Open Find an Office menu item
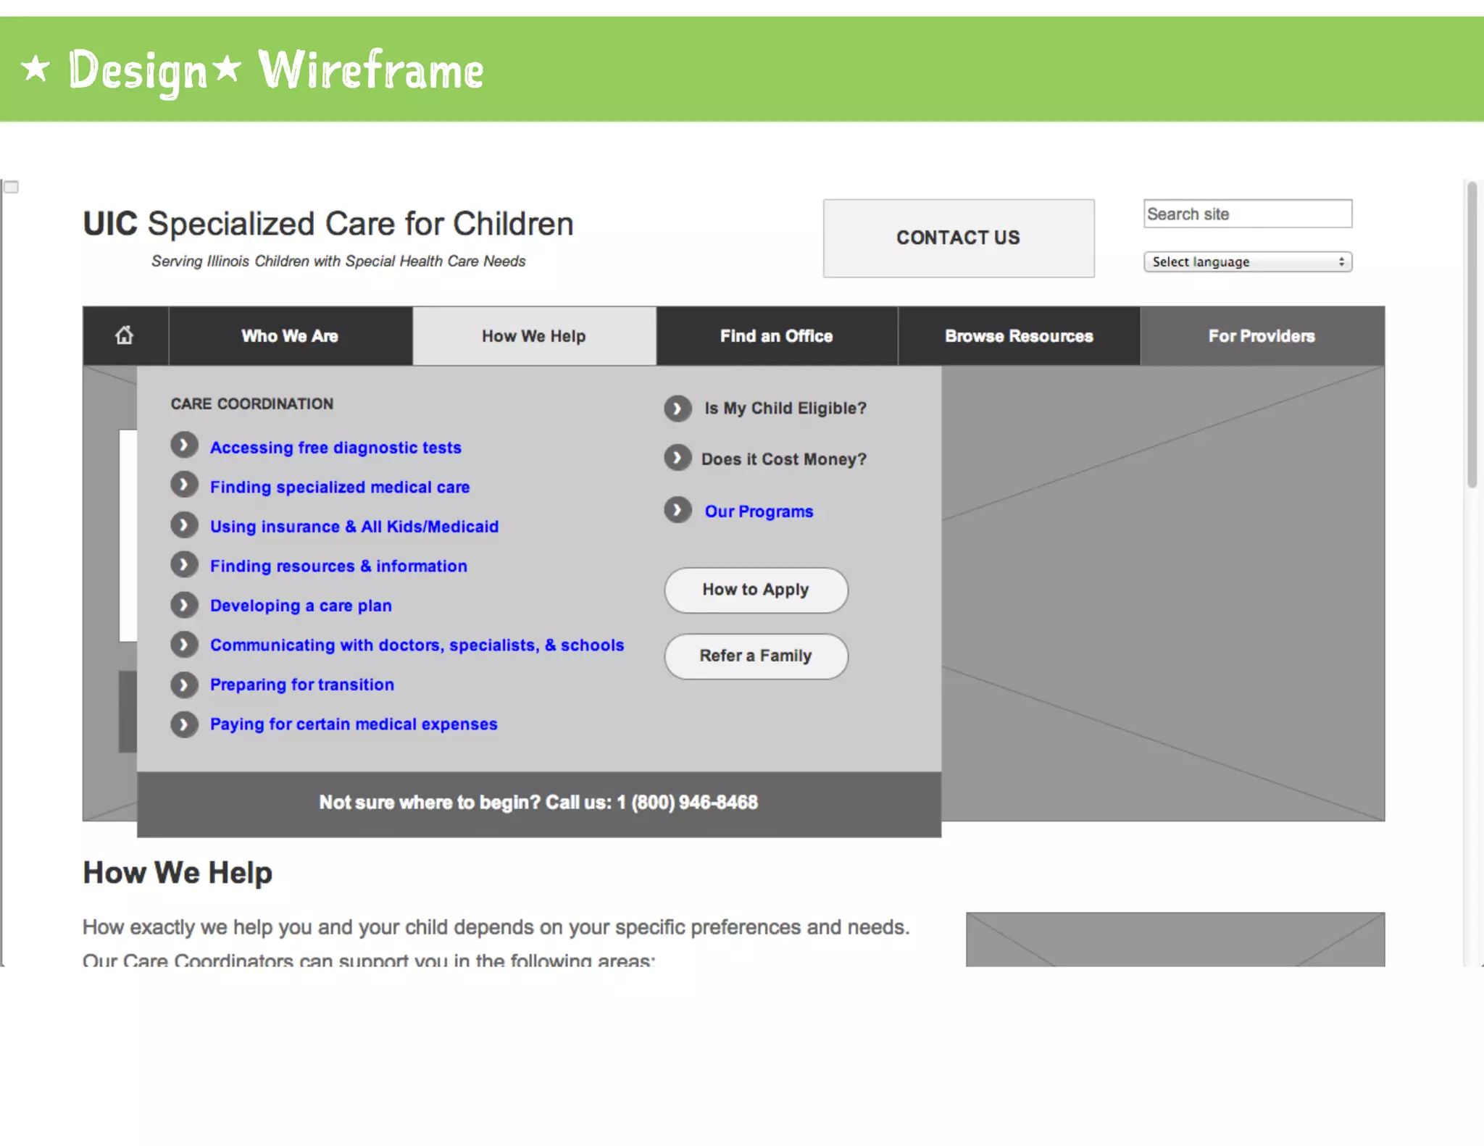Viewport: 1484px width, 1146px height. (777, 336)
